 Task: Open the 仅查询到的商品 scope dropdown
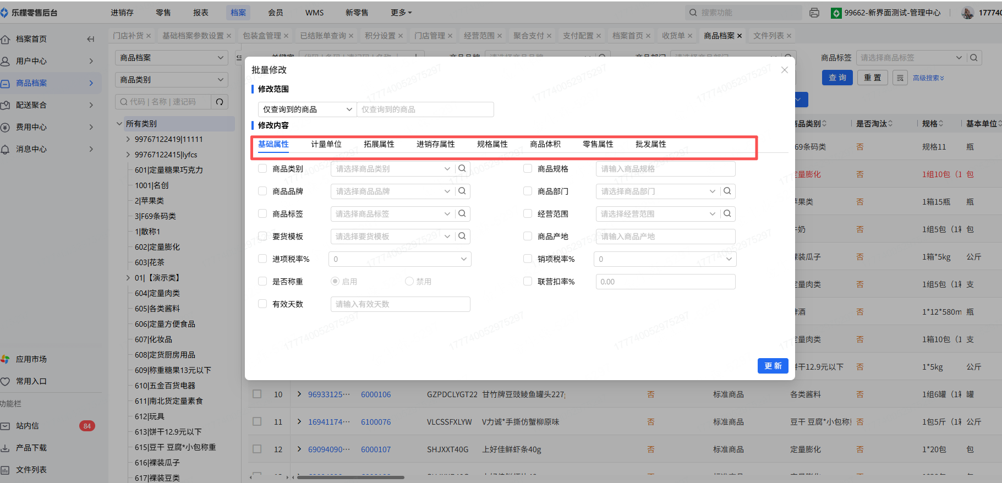pyautogui.click(x=308, y=109)
